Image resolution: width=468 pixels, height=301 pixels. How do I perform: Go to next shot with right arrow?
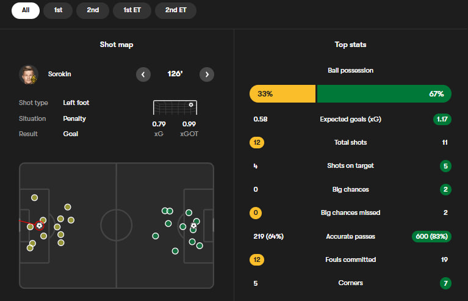[207, 74]
